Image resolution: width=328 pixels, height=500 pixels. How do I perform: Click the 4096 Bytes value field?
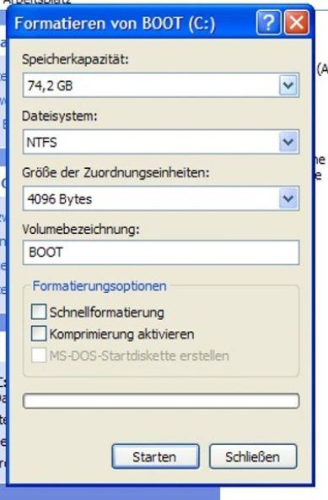pyautogui.click(x=161, y=198)
